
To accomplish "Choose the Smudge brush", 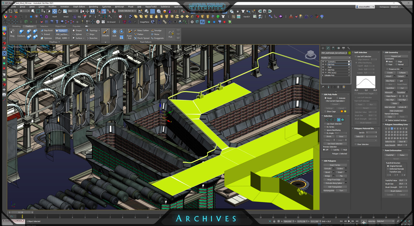I will (x=156, y=30).
